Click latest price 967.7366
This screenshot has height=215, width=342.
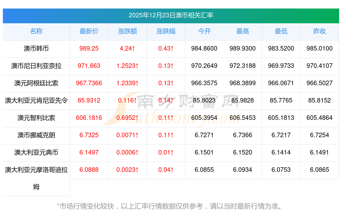(x=89, y=83)
